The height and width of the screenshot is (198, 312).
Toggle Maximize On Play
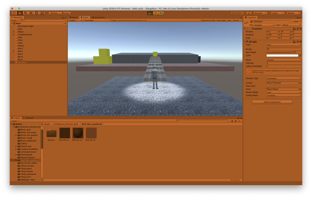pyautogui.click(x=208, y=20)
